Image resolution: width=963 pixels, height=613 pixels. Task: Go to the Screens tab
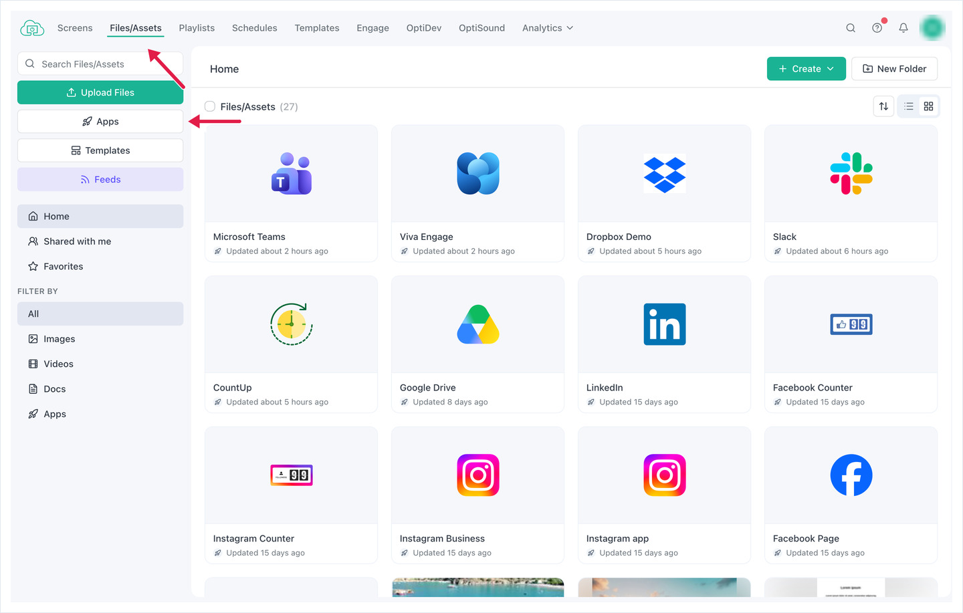pos(75,28)
